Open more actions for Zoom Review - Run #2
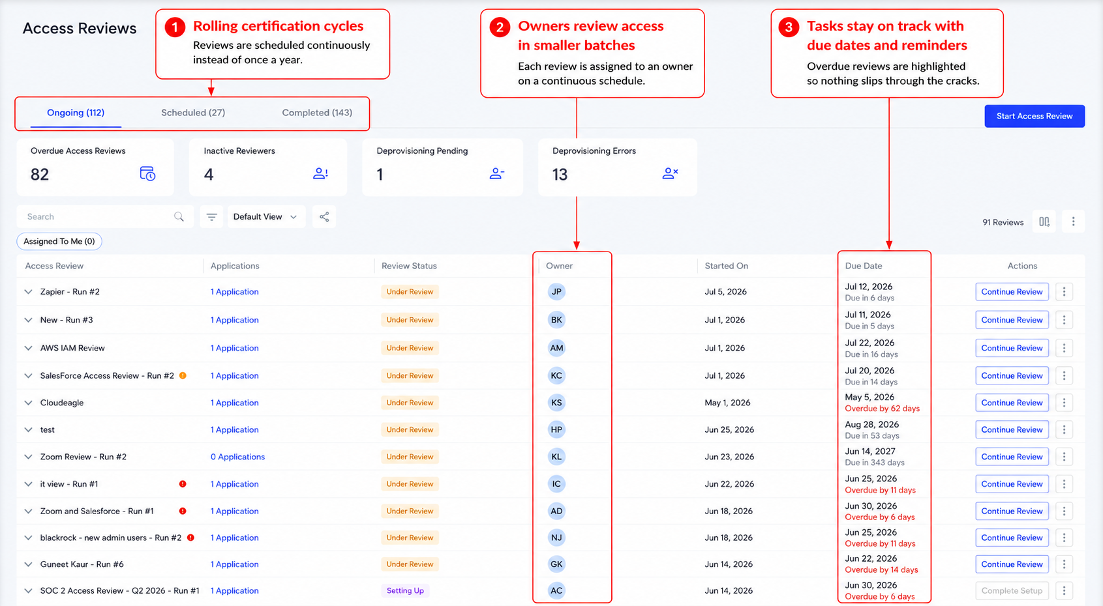This screenshot has height=606, width=1103. [1064, 457]
